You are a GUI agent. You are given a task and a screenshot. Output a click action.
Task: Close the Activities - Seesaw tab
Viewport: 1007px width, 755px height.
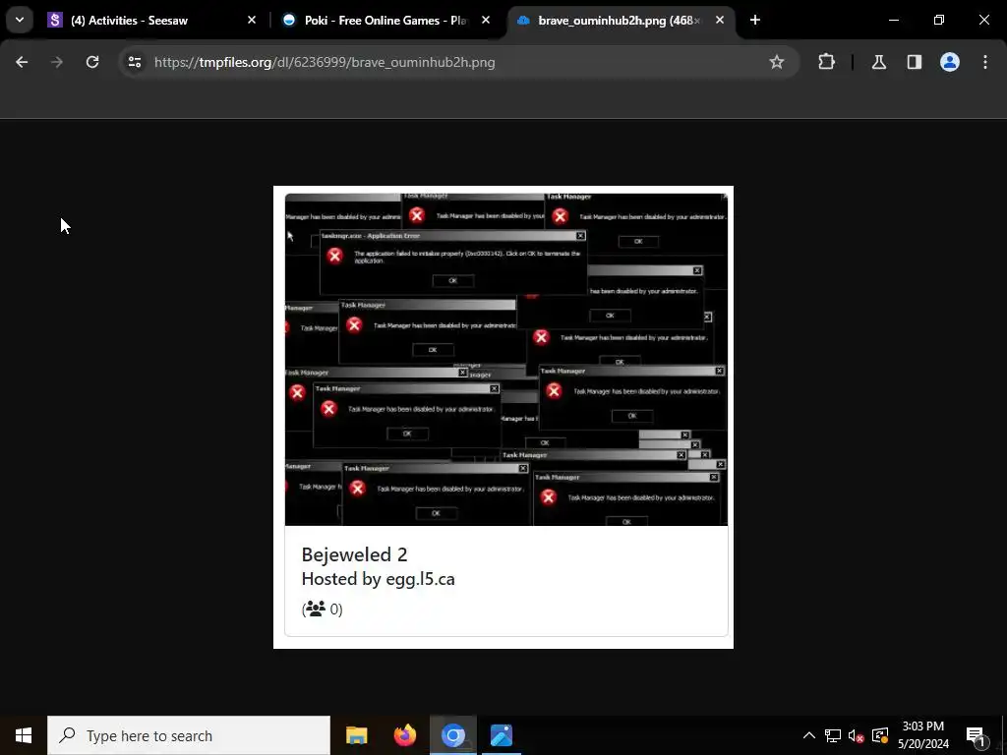point(252,21)
